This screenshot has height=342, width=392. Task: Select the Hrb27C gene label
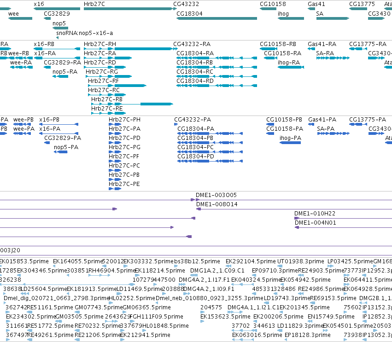tap(94, 4)
